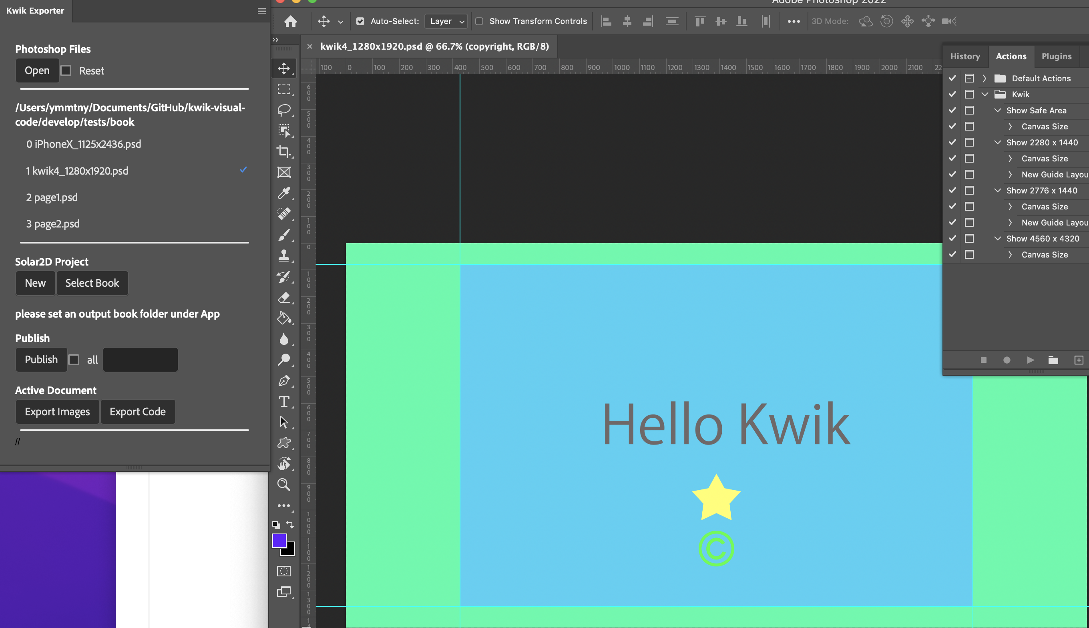
Task: Enable Show Transform Controls checkbox
Action: tap(479, 21)
